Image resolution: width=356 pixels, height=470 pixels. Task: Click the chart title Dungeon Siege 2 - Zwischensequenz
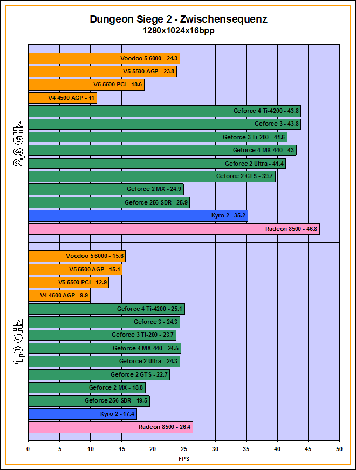click(178, 19)
